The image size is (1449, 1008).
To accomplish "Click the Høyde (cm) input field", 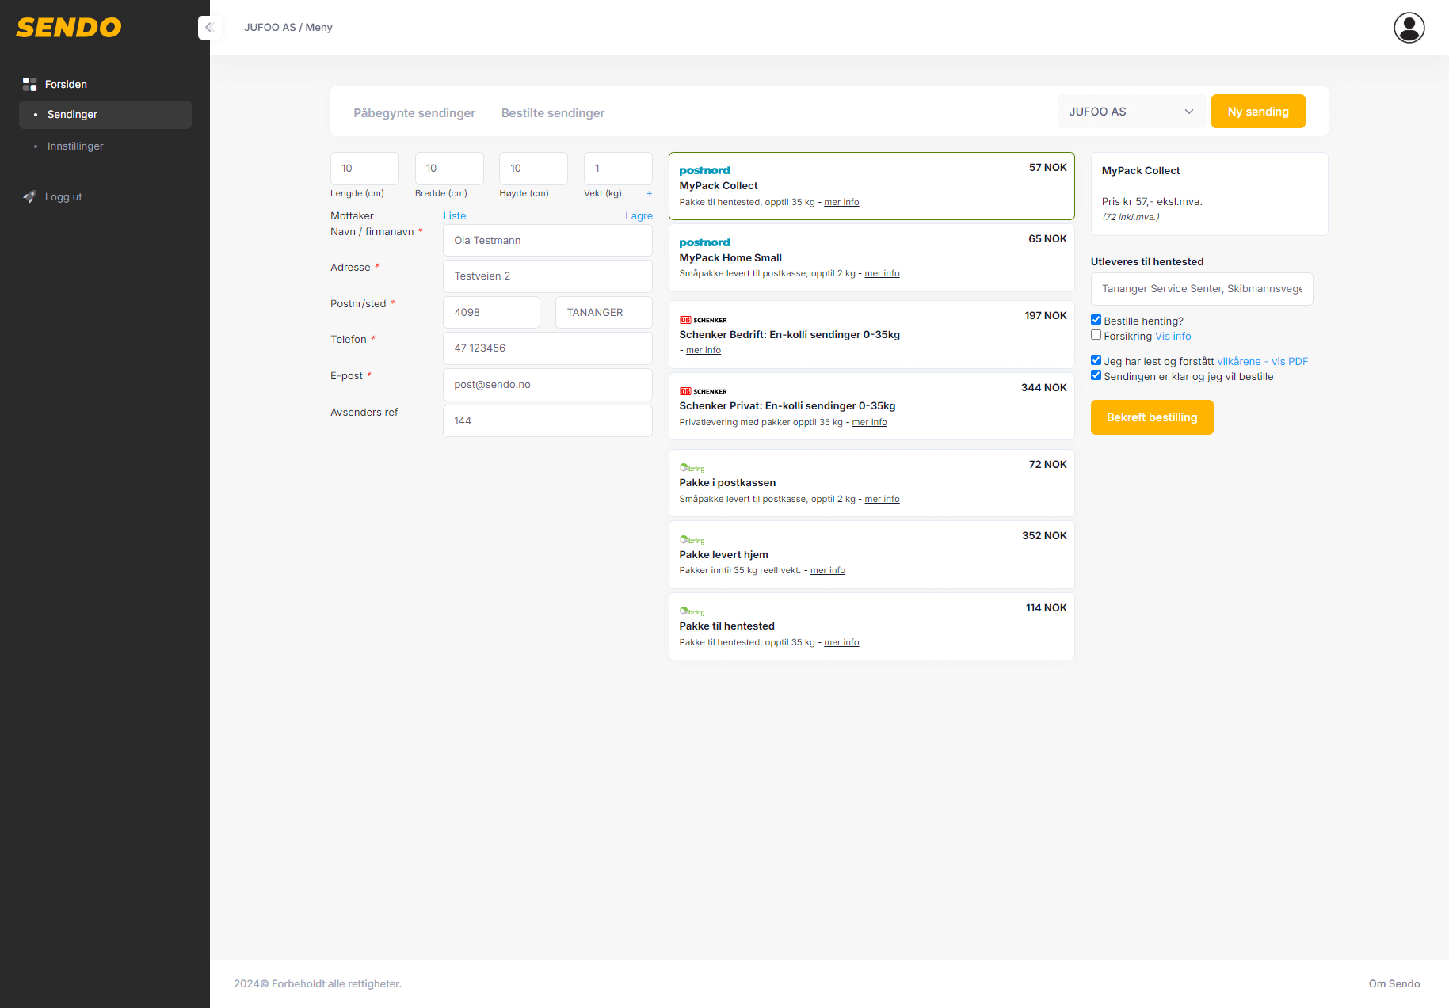I will (x=533, y=169).
